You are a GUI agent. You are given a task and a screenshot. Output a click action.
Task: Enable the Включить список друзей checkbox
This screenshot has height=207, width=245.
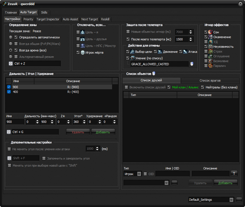click(x=126, y=87)
